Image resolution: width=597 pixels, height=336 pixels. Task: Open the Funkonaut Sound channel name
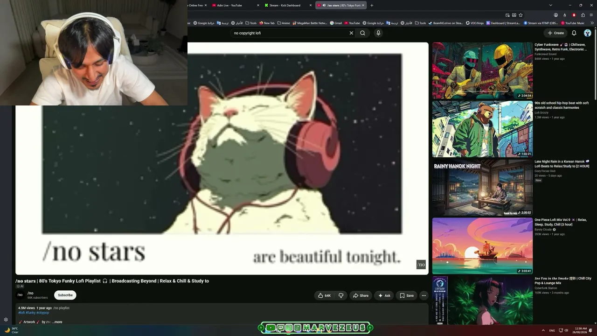pos(546,54)
